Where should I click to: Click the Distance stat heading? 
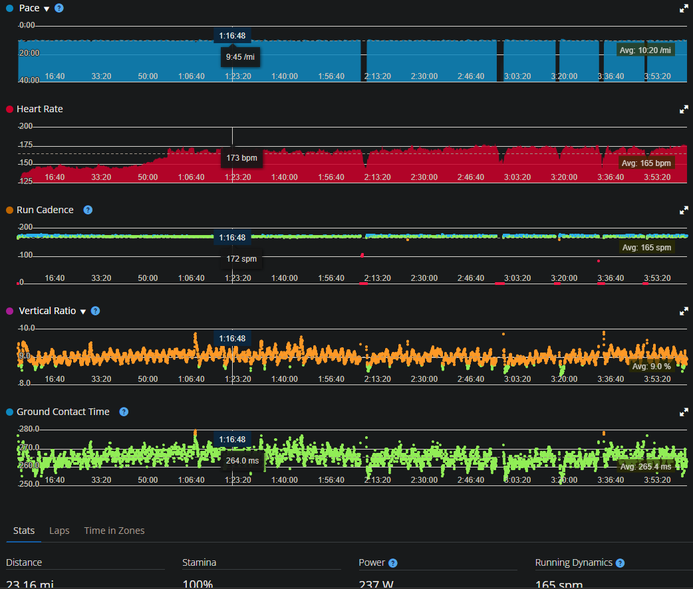tap(24, 562)
